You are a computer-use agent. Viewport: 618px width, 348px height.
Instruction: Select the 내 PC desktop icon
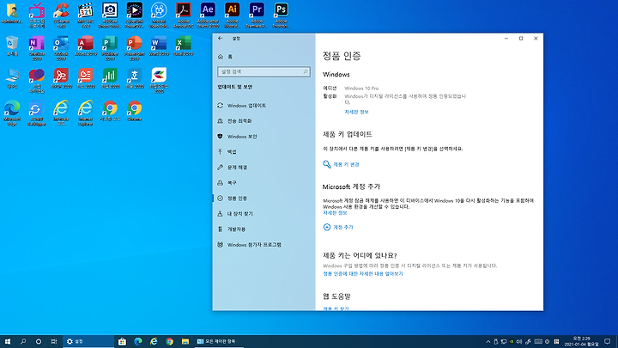pos(12,78)
